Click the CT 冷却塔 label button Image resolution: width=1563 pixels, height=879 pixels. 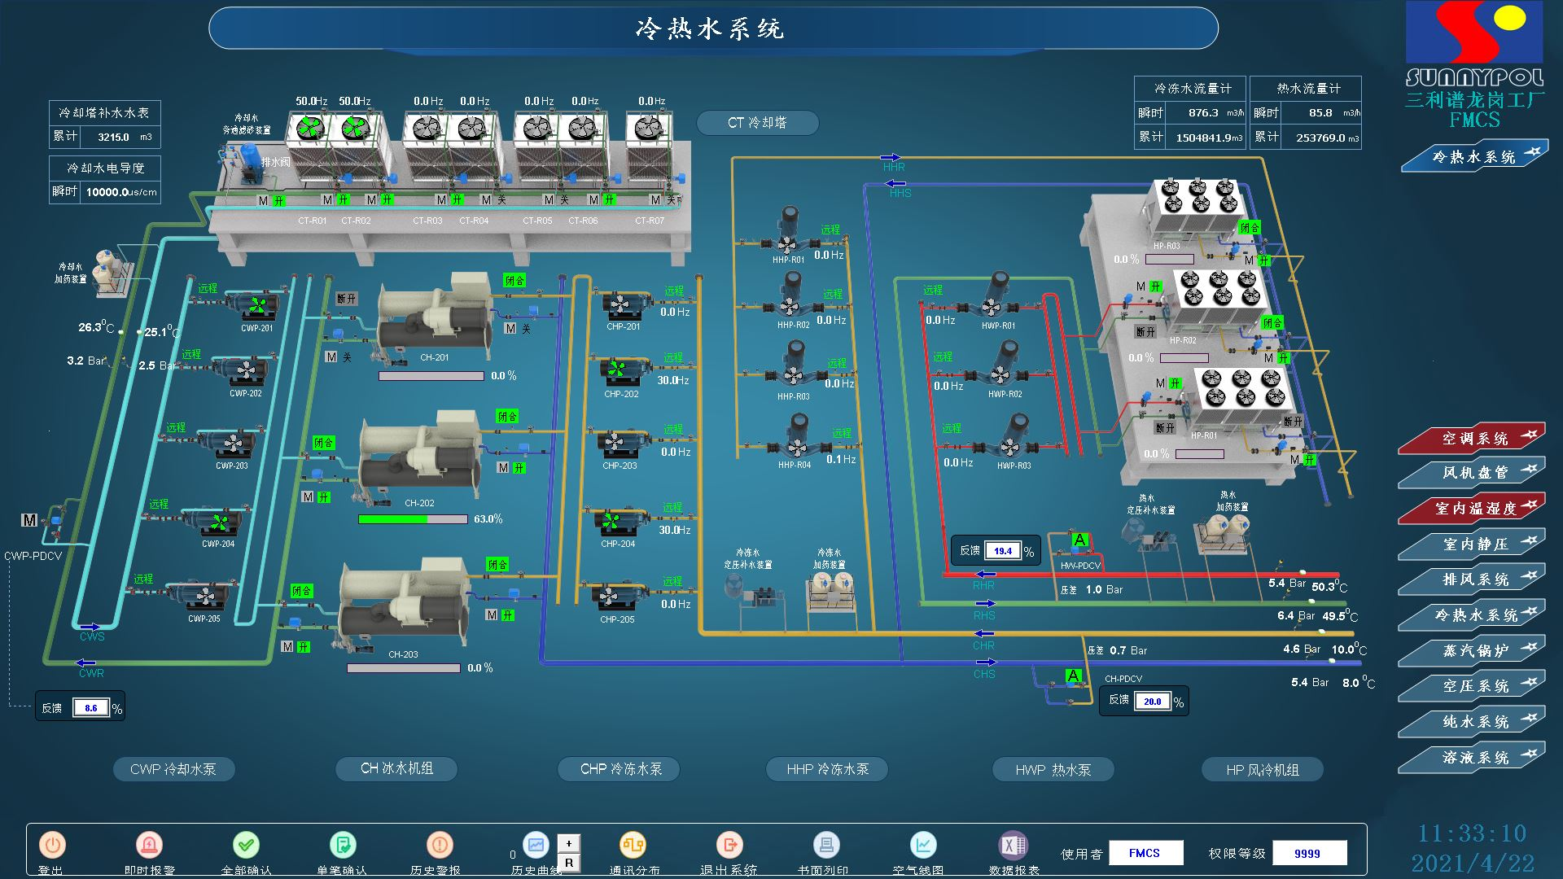(757, 123)
